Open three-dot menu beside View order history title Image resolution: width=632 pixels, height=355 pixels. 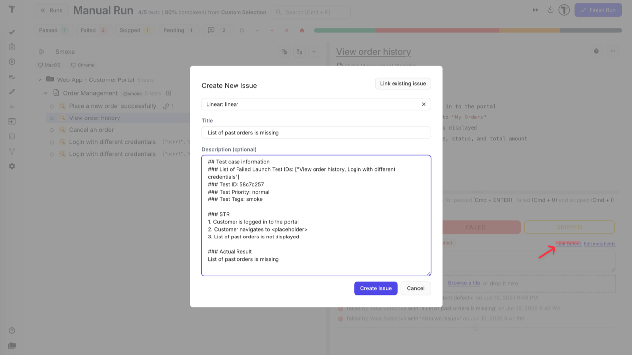click(x=612, y=51)
